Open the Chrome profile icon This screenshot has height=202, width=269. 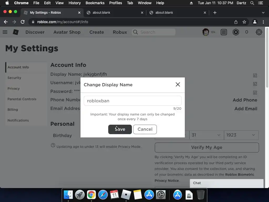255,22
